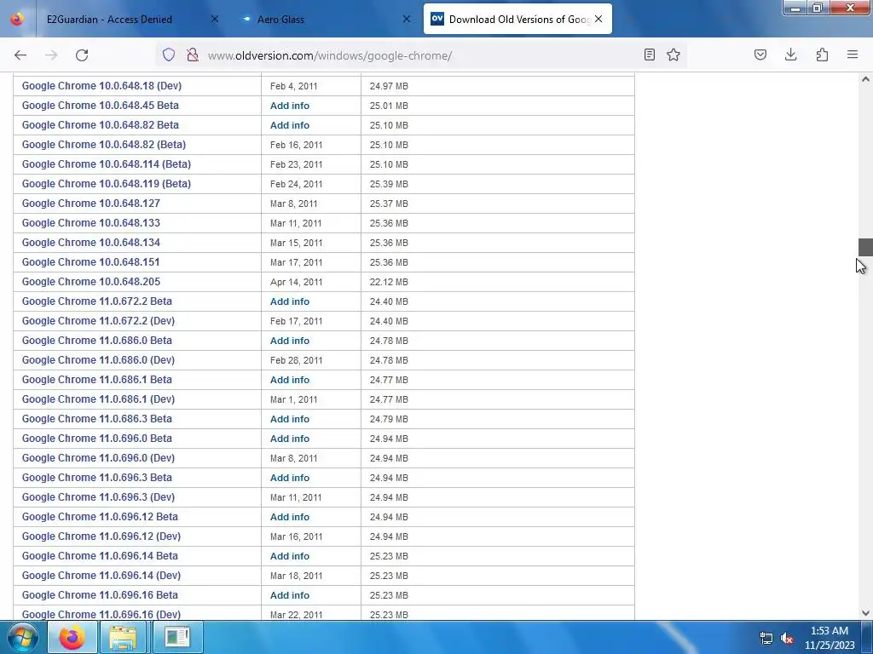Open the tracking protection shield icon
The image size is (873, 654).
coord(169,54)
